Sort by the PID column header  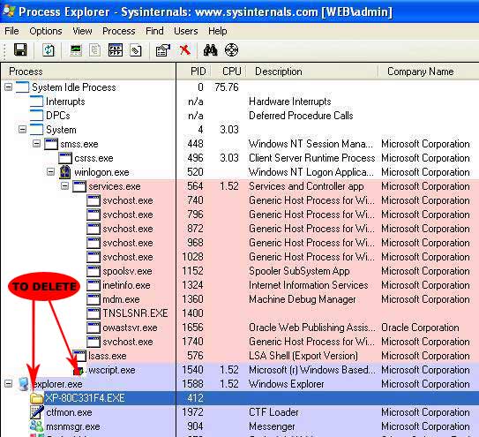pos(194,72)
